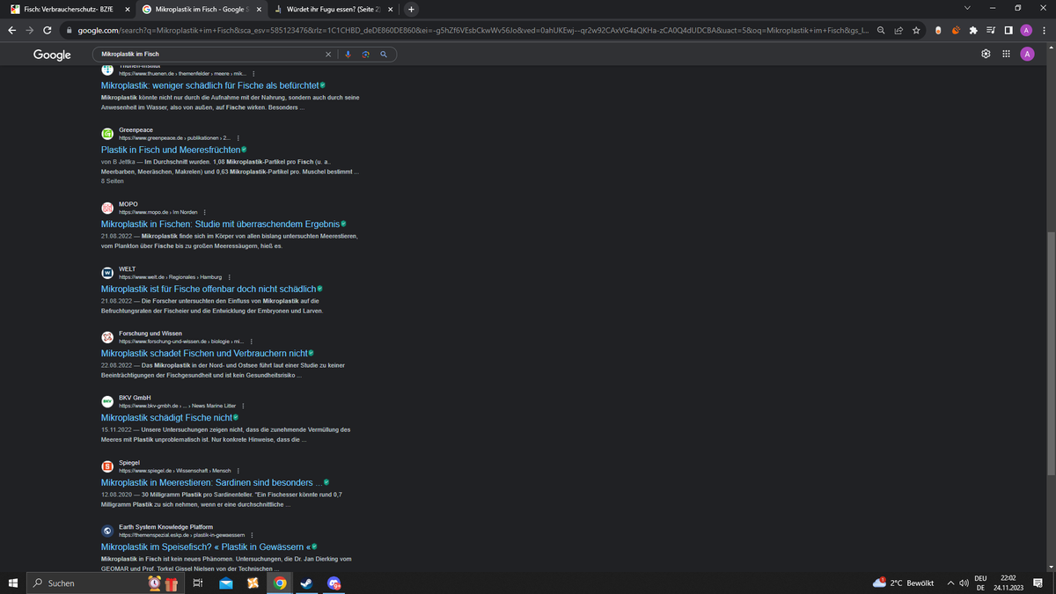Open the DEU keyboard language switcher
1056x594 pixels.
point(980,583)
